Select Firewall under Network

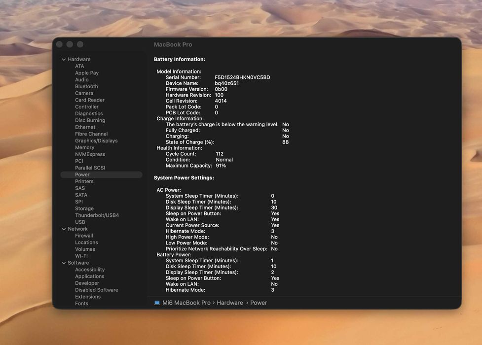84,236
